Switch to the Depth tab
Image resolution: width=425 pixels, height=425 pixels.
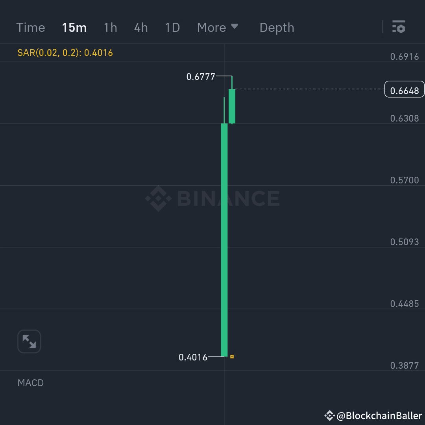coord(277,28)
